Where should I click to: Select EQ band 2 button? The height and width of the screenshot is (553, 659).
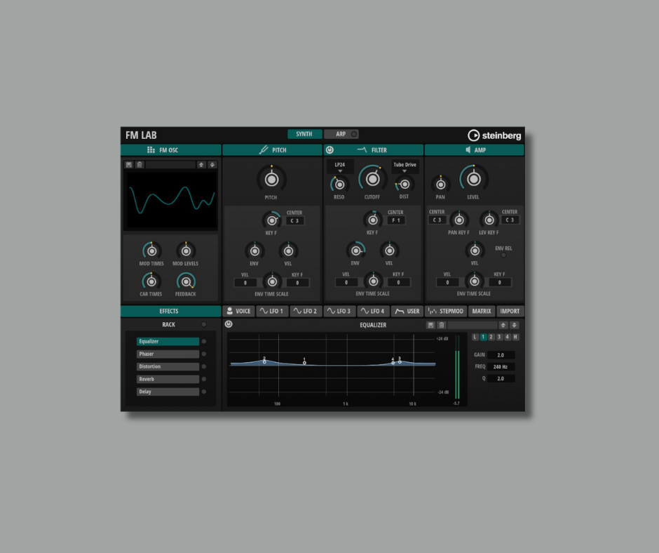coord(491,337)
